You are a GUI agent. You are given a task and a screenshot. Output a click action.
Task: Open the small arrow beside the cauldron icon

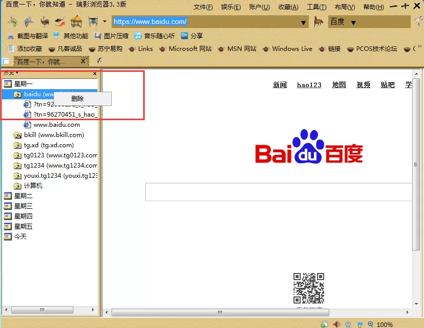tap(104, 21)
